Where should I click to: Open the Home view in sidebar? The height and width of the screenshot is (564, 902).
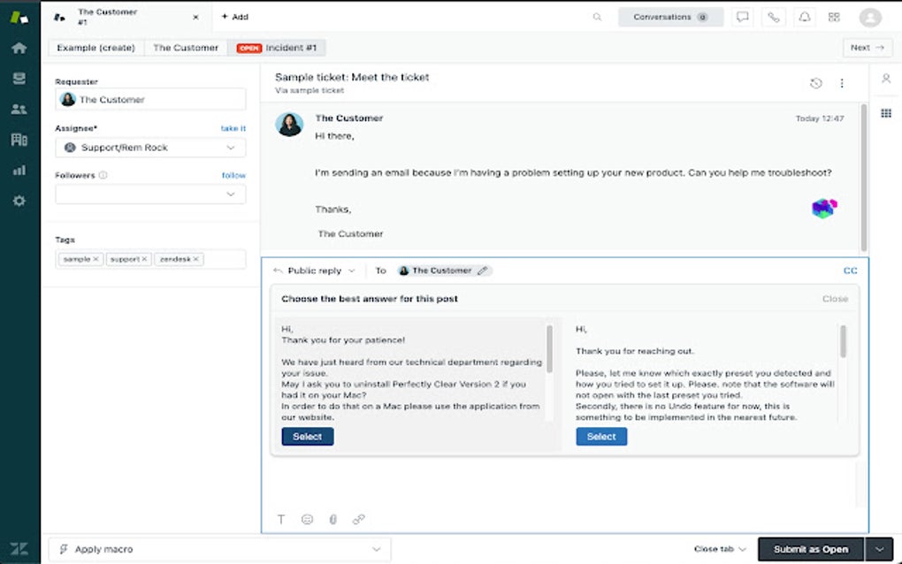tap(19, 48)
